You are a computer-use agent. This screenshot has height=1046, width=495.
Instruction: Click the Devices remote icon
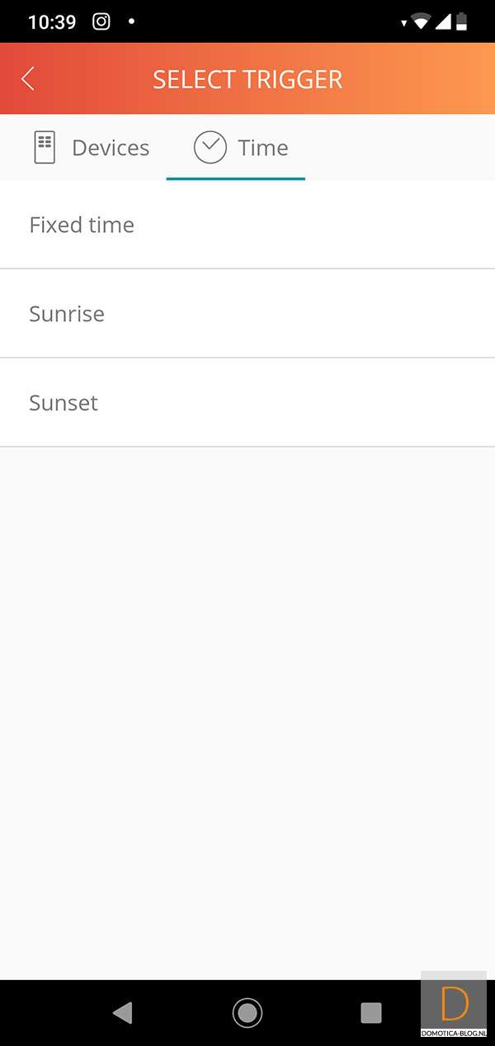pyautogui.click(x=45, y=148)
